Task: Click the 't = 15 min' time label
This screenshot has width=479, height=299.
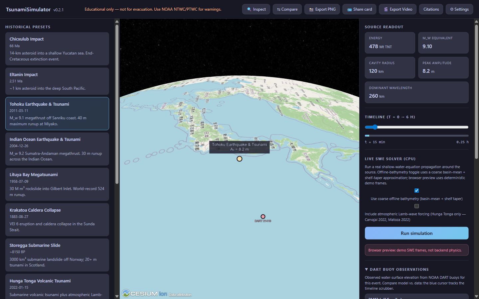Action: point(375,142)
